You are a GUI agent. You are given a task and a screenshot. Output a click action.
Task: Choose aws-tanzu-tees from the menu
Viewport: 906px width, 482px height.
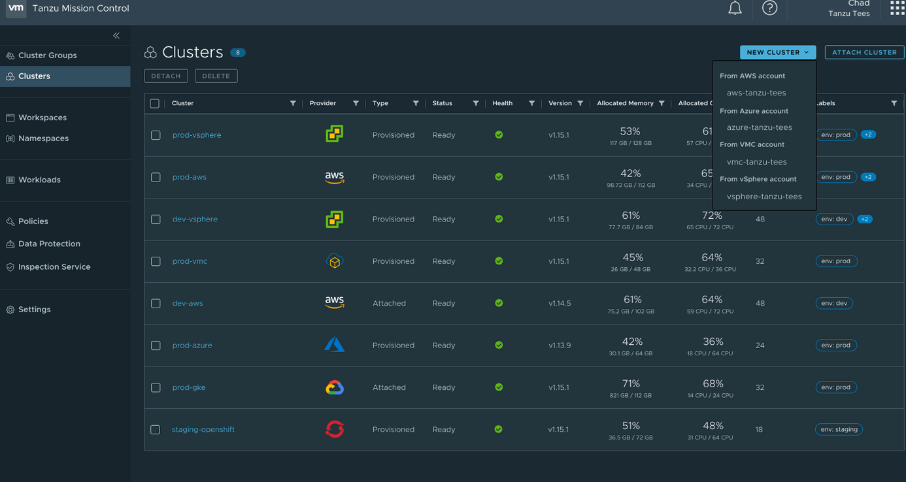coord(756,93)
